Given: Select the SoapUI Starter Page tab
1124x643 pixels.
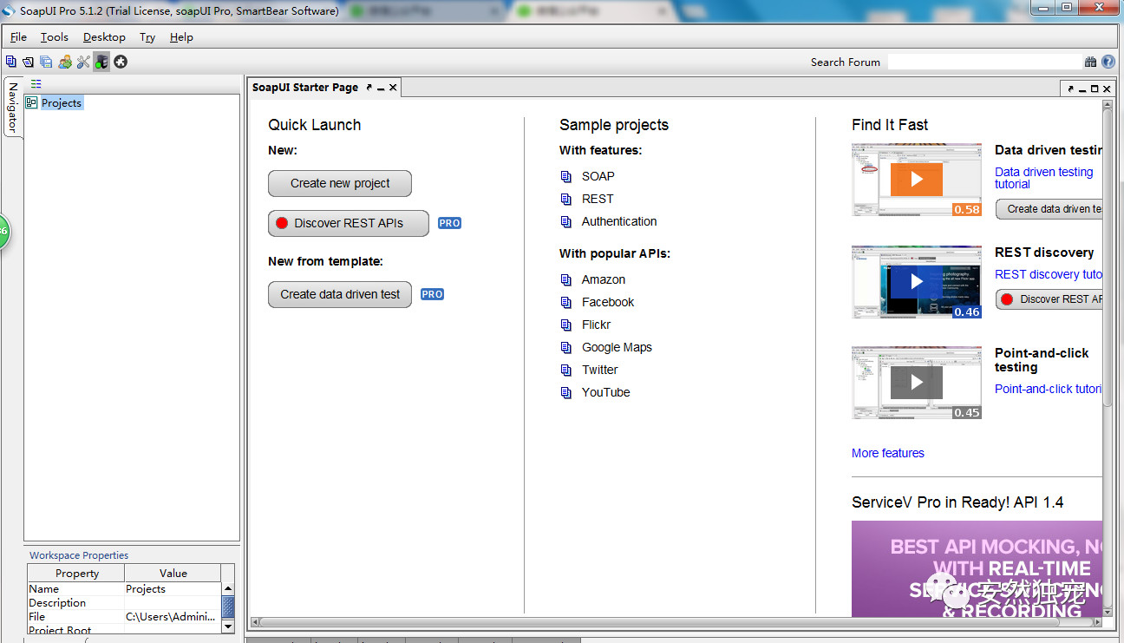Looking at the screenshot, I should 305,88.
